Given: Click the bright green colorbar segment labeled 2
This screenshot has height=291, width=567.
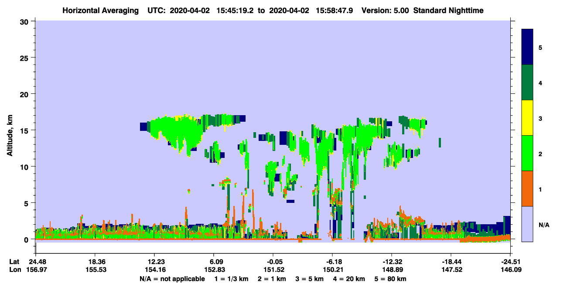Looking at the screenshot, I should [x=527, y=153].
